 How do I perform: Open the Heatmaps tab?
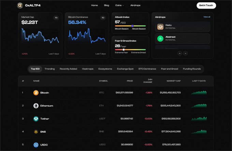tap(88, 69)
